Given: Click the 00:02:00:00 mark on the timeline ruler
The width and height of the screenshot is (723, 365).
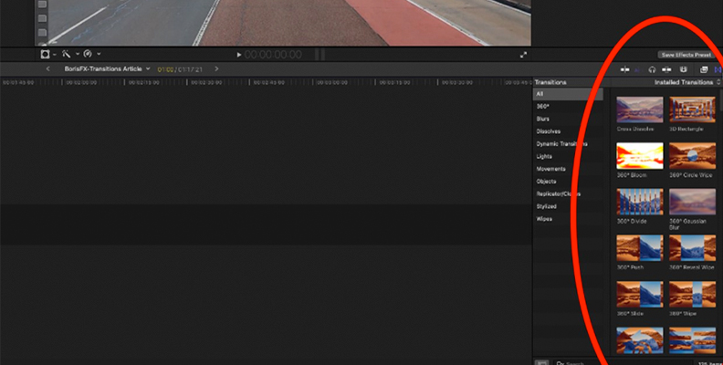Looking at the screenshot, I should pos(81,82).
